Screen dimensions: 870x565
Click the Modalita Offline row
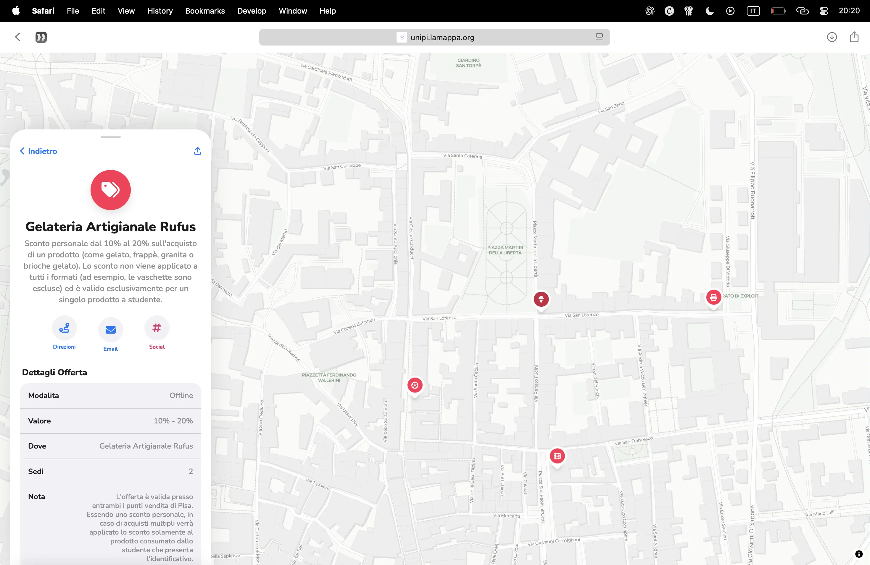pos(110,396)
